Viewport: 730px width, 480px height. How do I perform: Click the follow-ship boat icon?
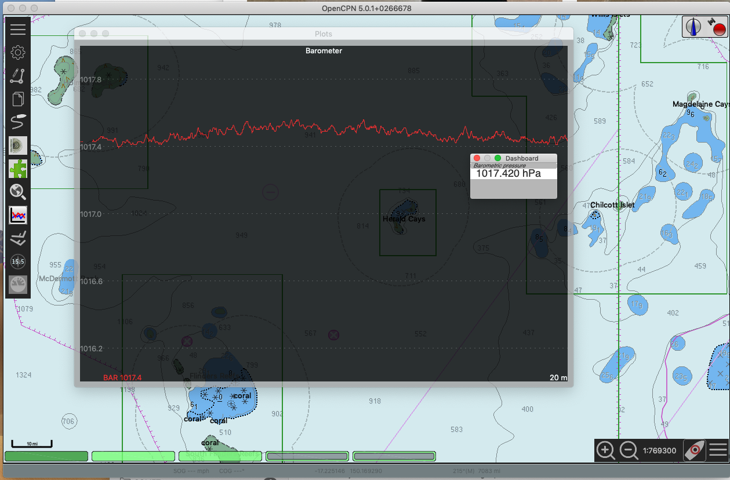click(x=695, y=450)
